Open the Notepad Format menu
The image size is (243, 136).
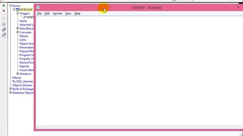[57, 14]
